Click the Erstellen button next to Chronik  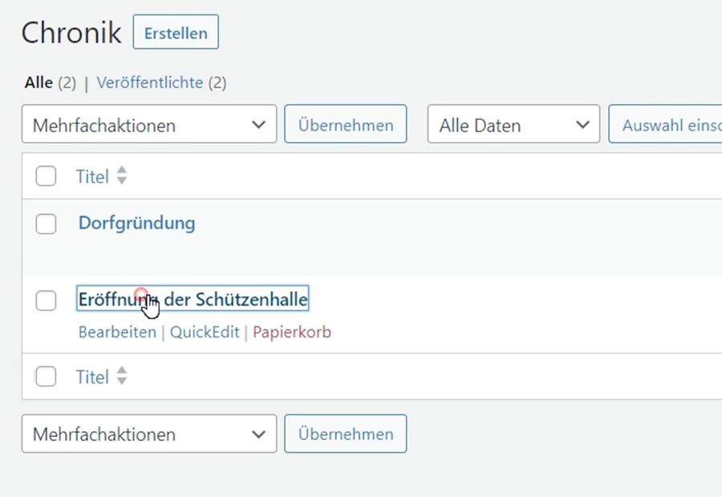click(176, 33)
